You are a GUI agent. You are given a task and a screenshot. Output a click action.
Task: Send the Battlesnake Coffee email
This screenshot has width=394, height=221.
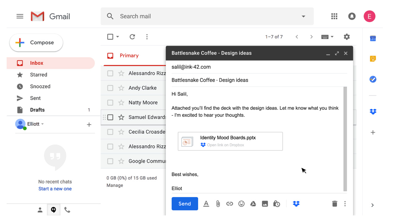coord(185,204)
